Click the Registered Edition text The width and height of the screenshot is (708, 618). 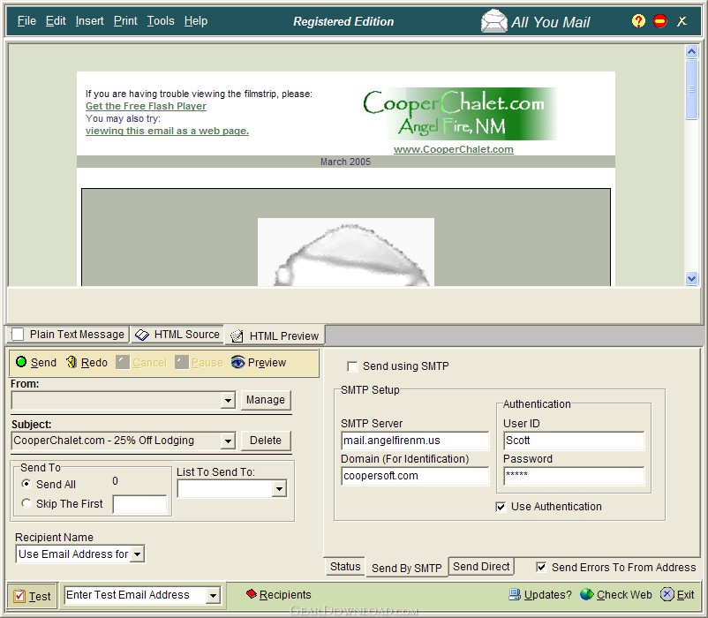pyautogui.click(x=343, y=21)
